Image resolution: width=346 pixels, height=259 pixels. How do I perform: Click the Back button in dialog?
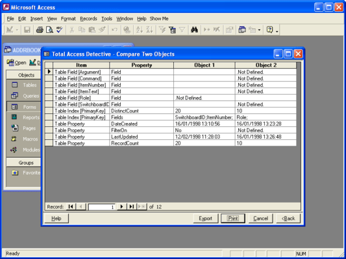point(288,218)
